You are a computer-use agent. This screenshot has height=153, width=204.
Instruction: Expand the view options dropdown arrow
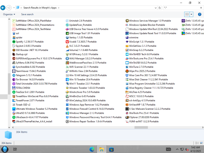tap(191, 14)
